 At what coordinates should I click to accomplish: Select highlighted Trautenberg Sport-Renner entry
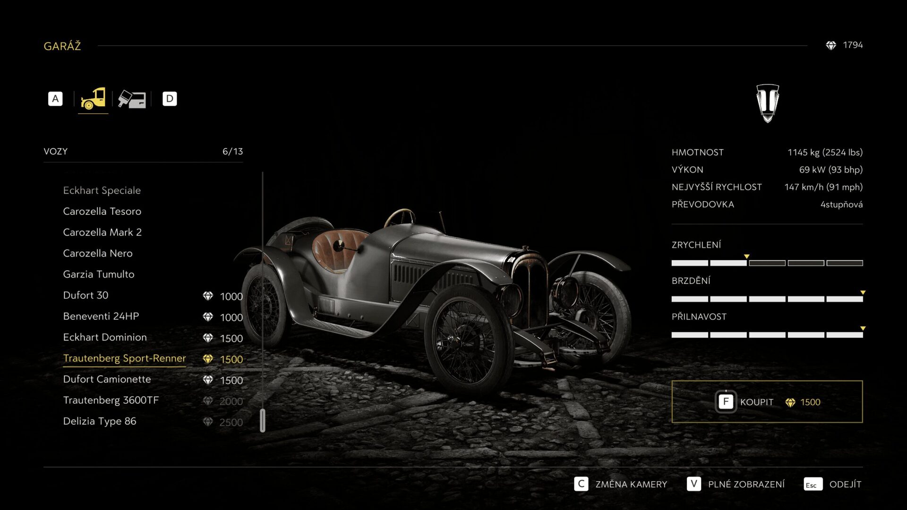125,358
